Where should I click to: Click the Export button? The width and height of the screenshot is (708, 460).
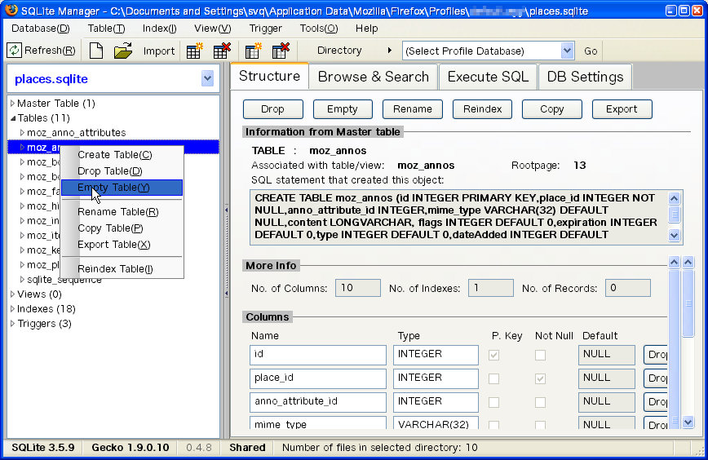[x=622, y=109]
